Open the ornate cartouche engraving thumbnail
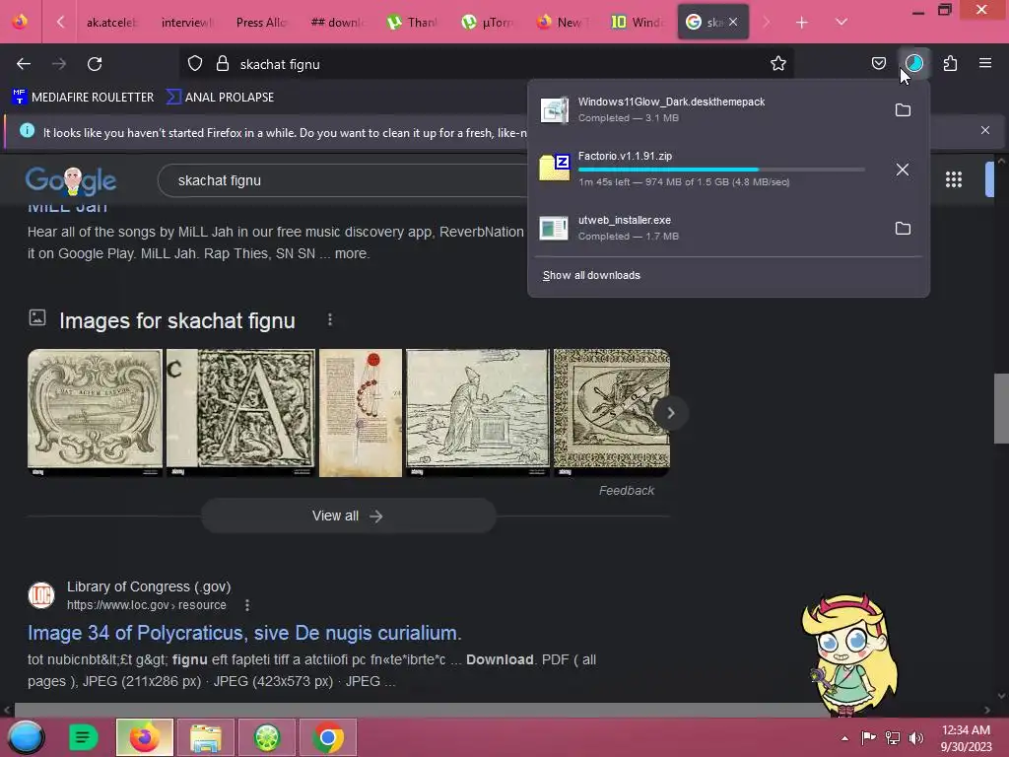1009x757 pixels. tap(96, 413)
